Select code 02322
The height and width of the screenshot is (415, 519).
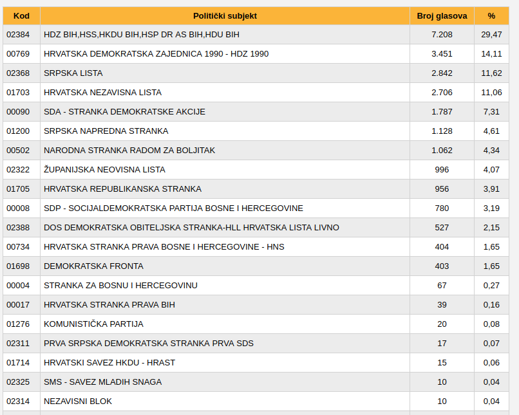click(18, 170)
